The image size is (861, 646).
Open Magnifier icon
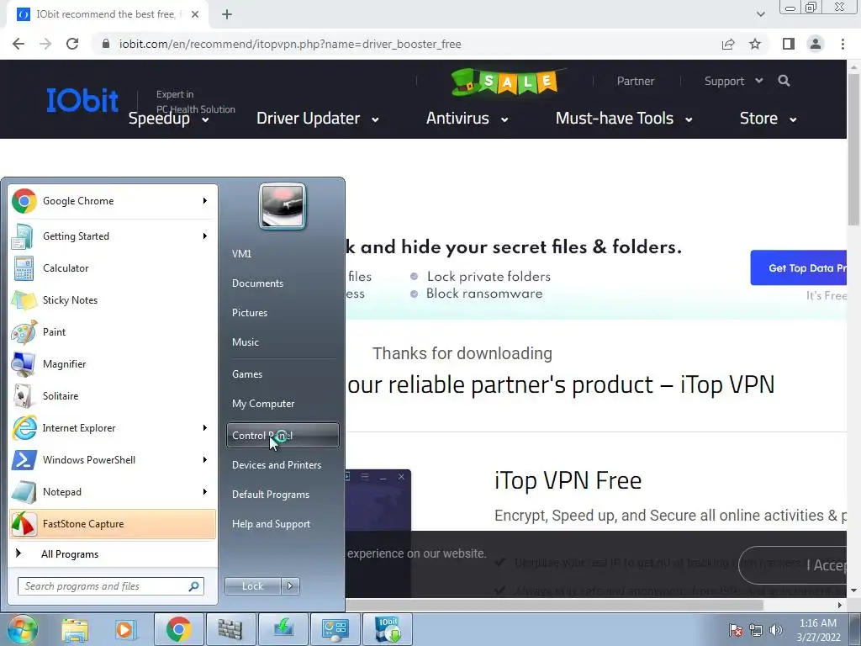[x=24, y=364]
